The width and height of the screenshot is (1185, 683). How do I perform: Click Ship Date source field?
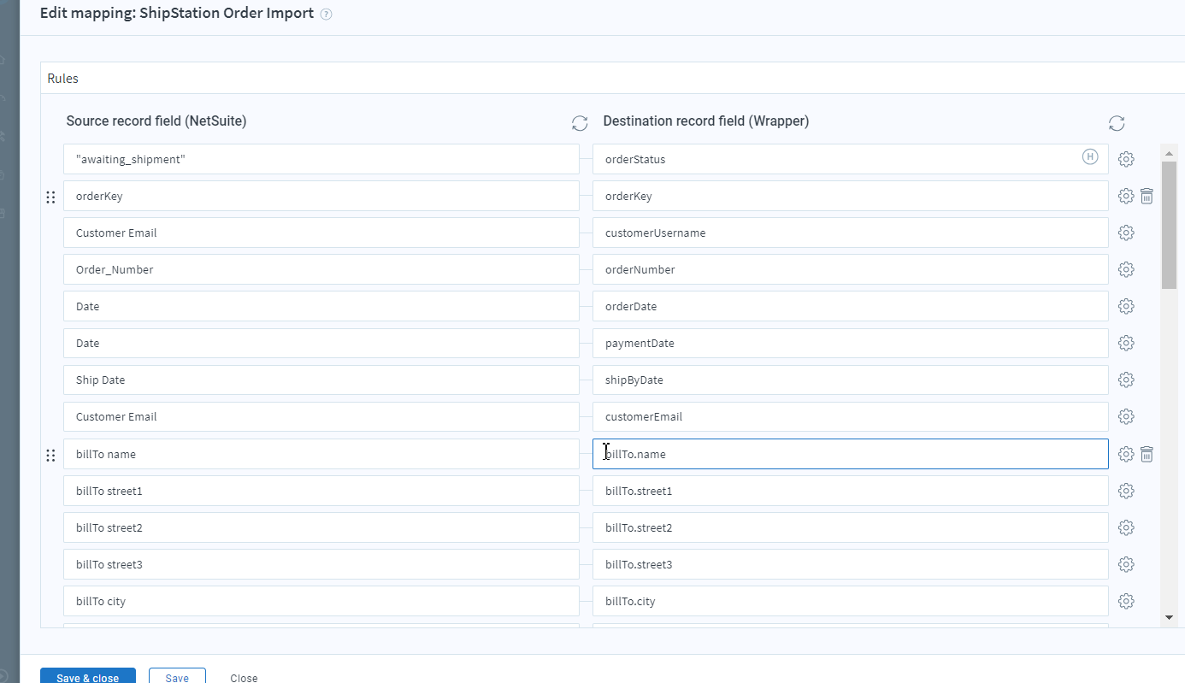pos(321,380)
